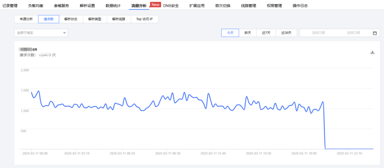Screen dimensions: 384x168
Task: Select the 流量分析 tab
Action: click(x=139, y=6)
